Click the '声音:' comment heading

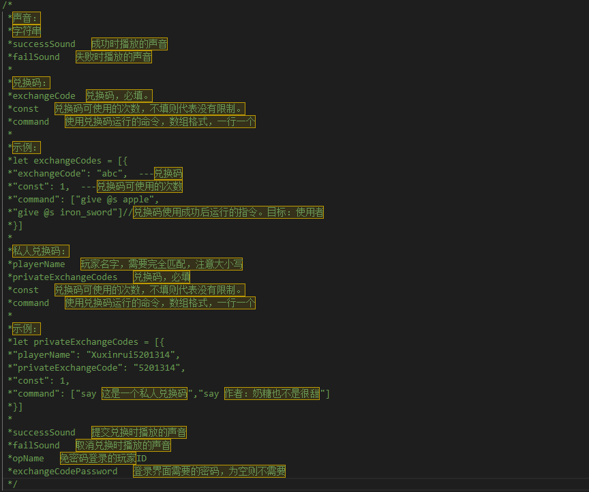pyautogui.click(x=27, y=18)
